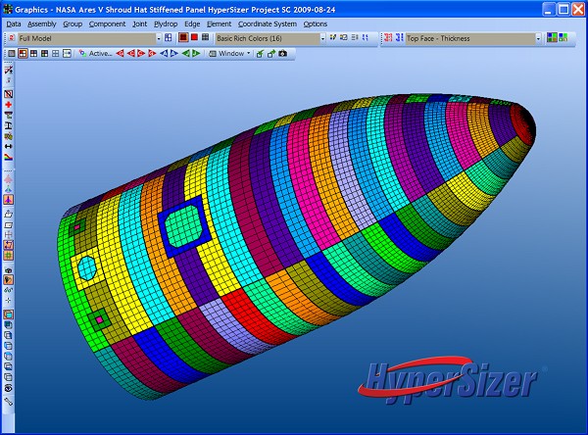This screenshot has width=588, height=435.
Task: Toggle the highlighted four-pane view button
Action: [x=23, y=54]
